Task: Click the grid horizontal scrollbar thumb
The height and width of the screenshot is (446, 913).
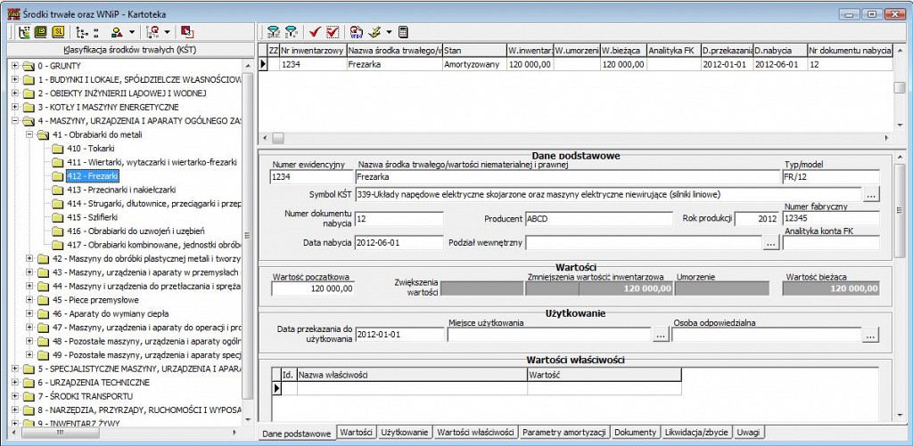Action: point(278,138)
